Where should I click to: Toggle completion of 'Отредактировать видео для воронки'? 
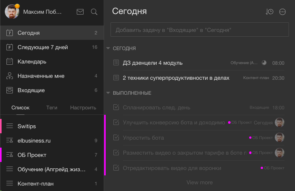(116, 168)
